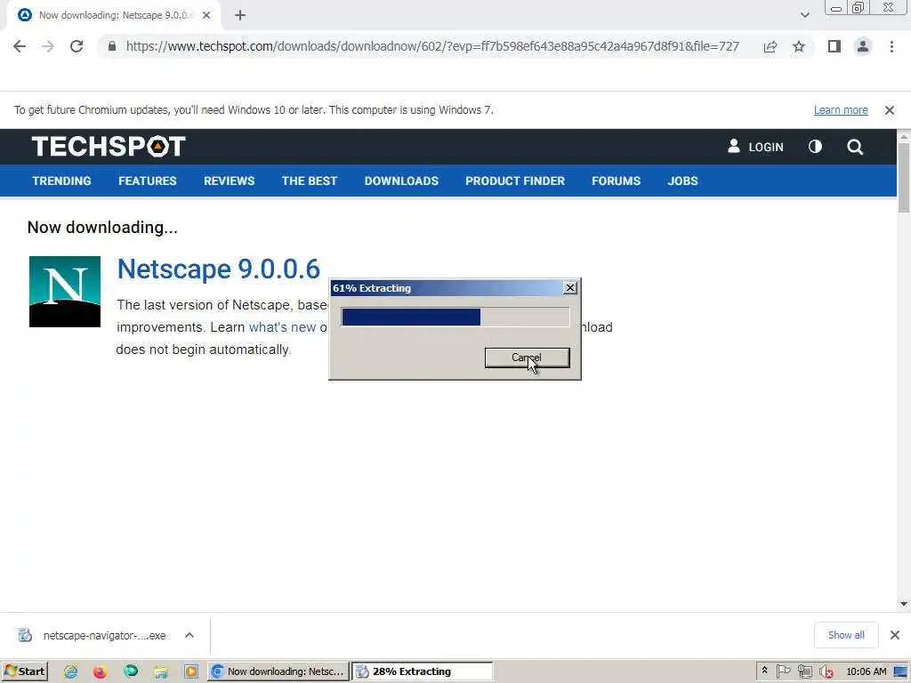This screenshot has width=911, height=683.
Task: Close the 61% Extracting dialog
Action: coord(570,288)
